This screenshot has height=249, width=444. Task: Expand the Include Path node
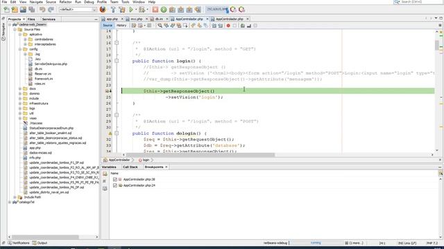pos(15,197)
